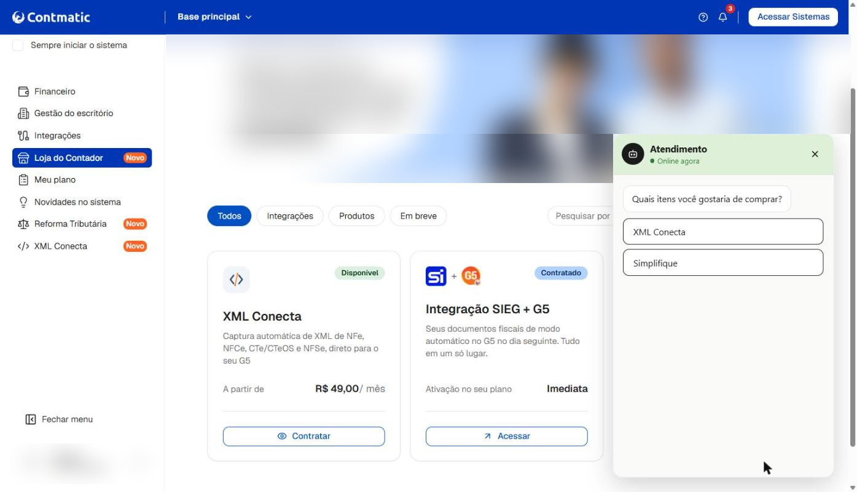This screenshot has height=492, width=857.
Task: Select the Todos filter tab
Action: point(229,216)
